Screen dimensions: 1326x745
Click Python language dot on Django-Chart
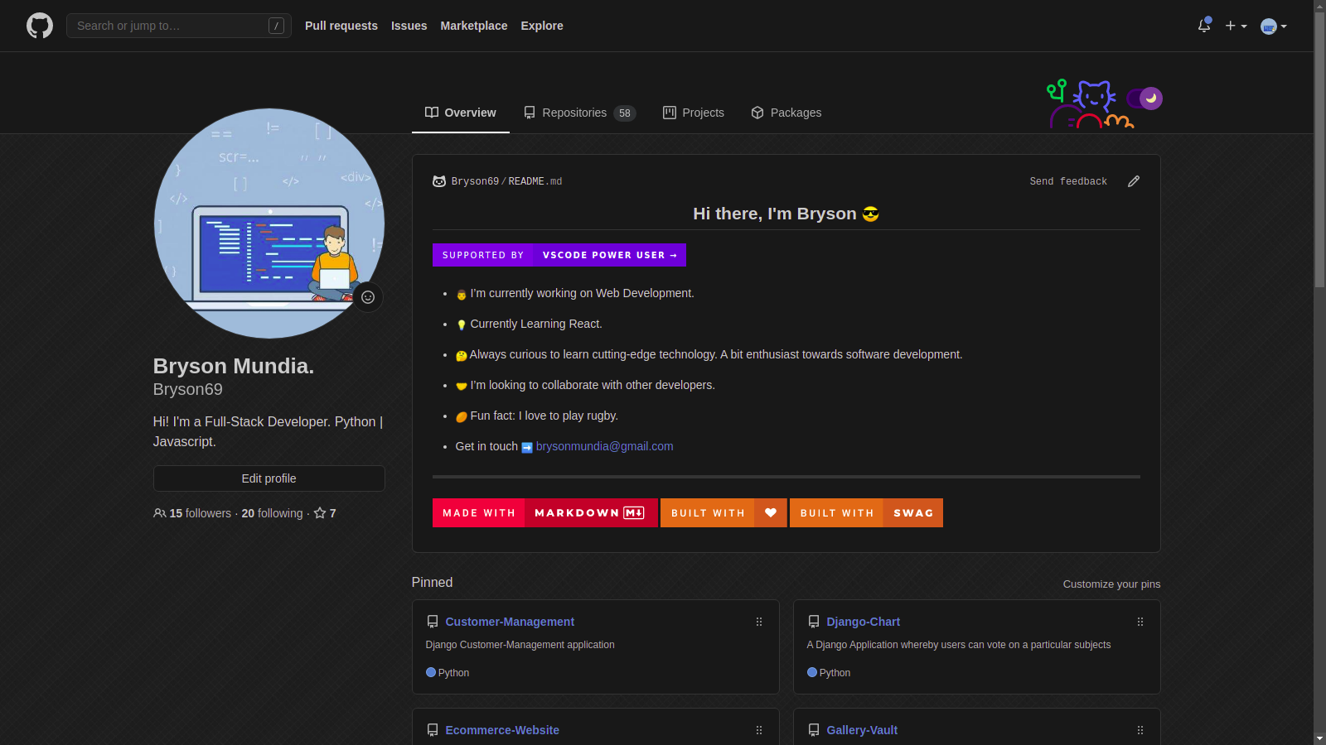tap(812, 672)
